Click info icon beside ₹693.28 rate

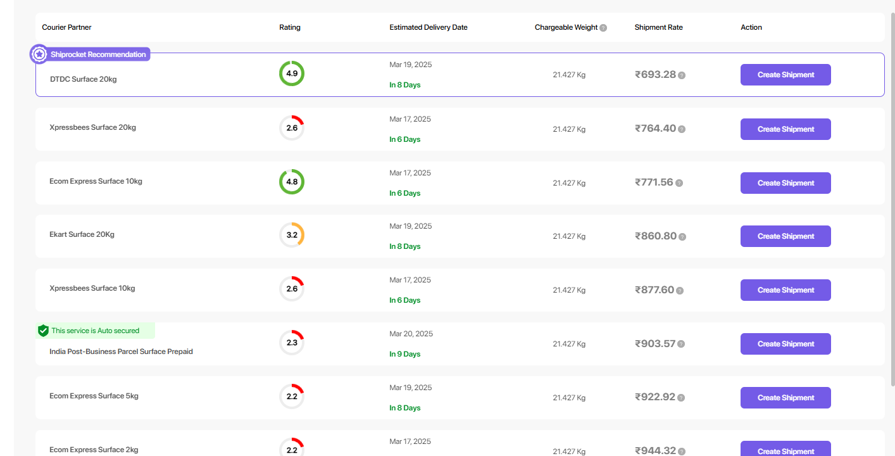682,75
